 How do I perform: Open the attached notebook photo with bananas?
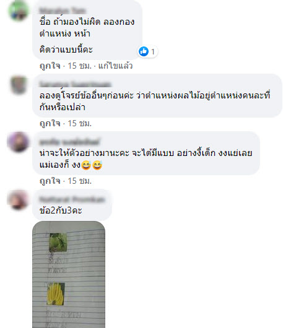(x=69, y=274)
